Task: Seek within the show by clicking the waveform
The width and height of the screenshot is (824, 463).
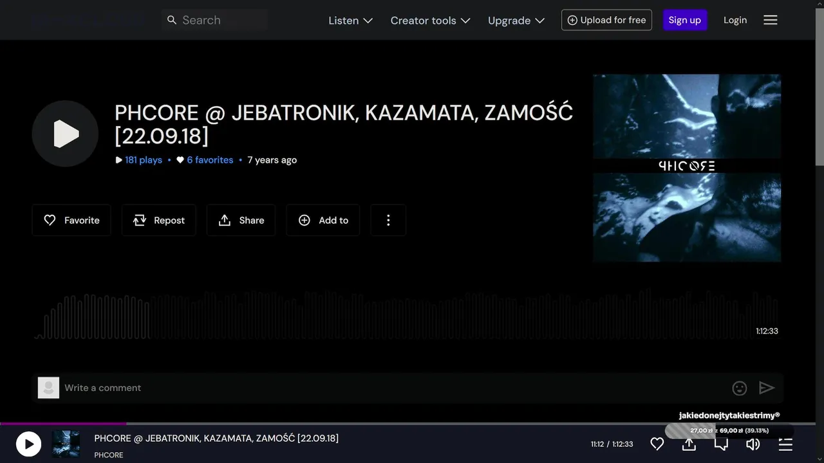Action: (406, 315)
